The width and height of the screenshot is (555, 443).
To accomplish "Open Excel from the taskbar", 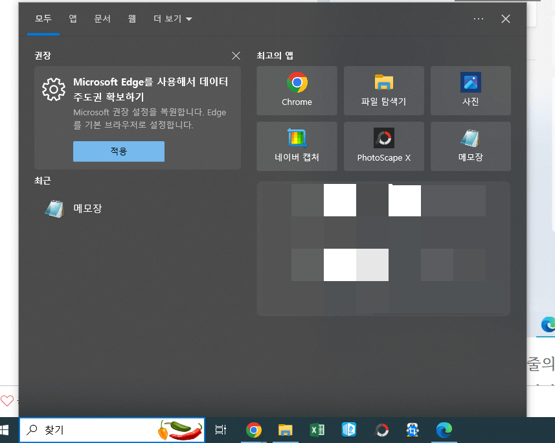I will tap(317, 430).
